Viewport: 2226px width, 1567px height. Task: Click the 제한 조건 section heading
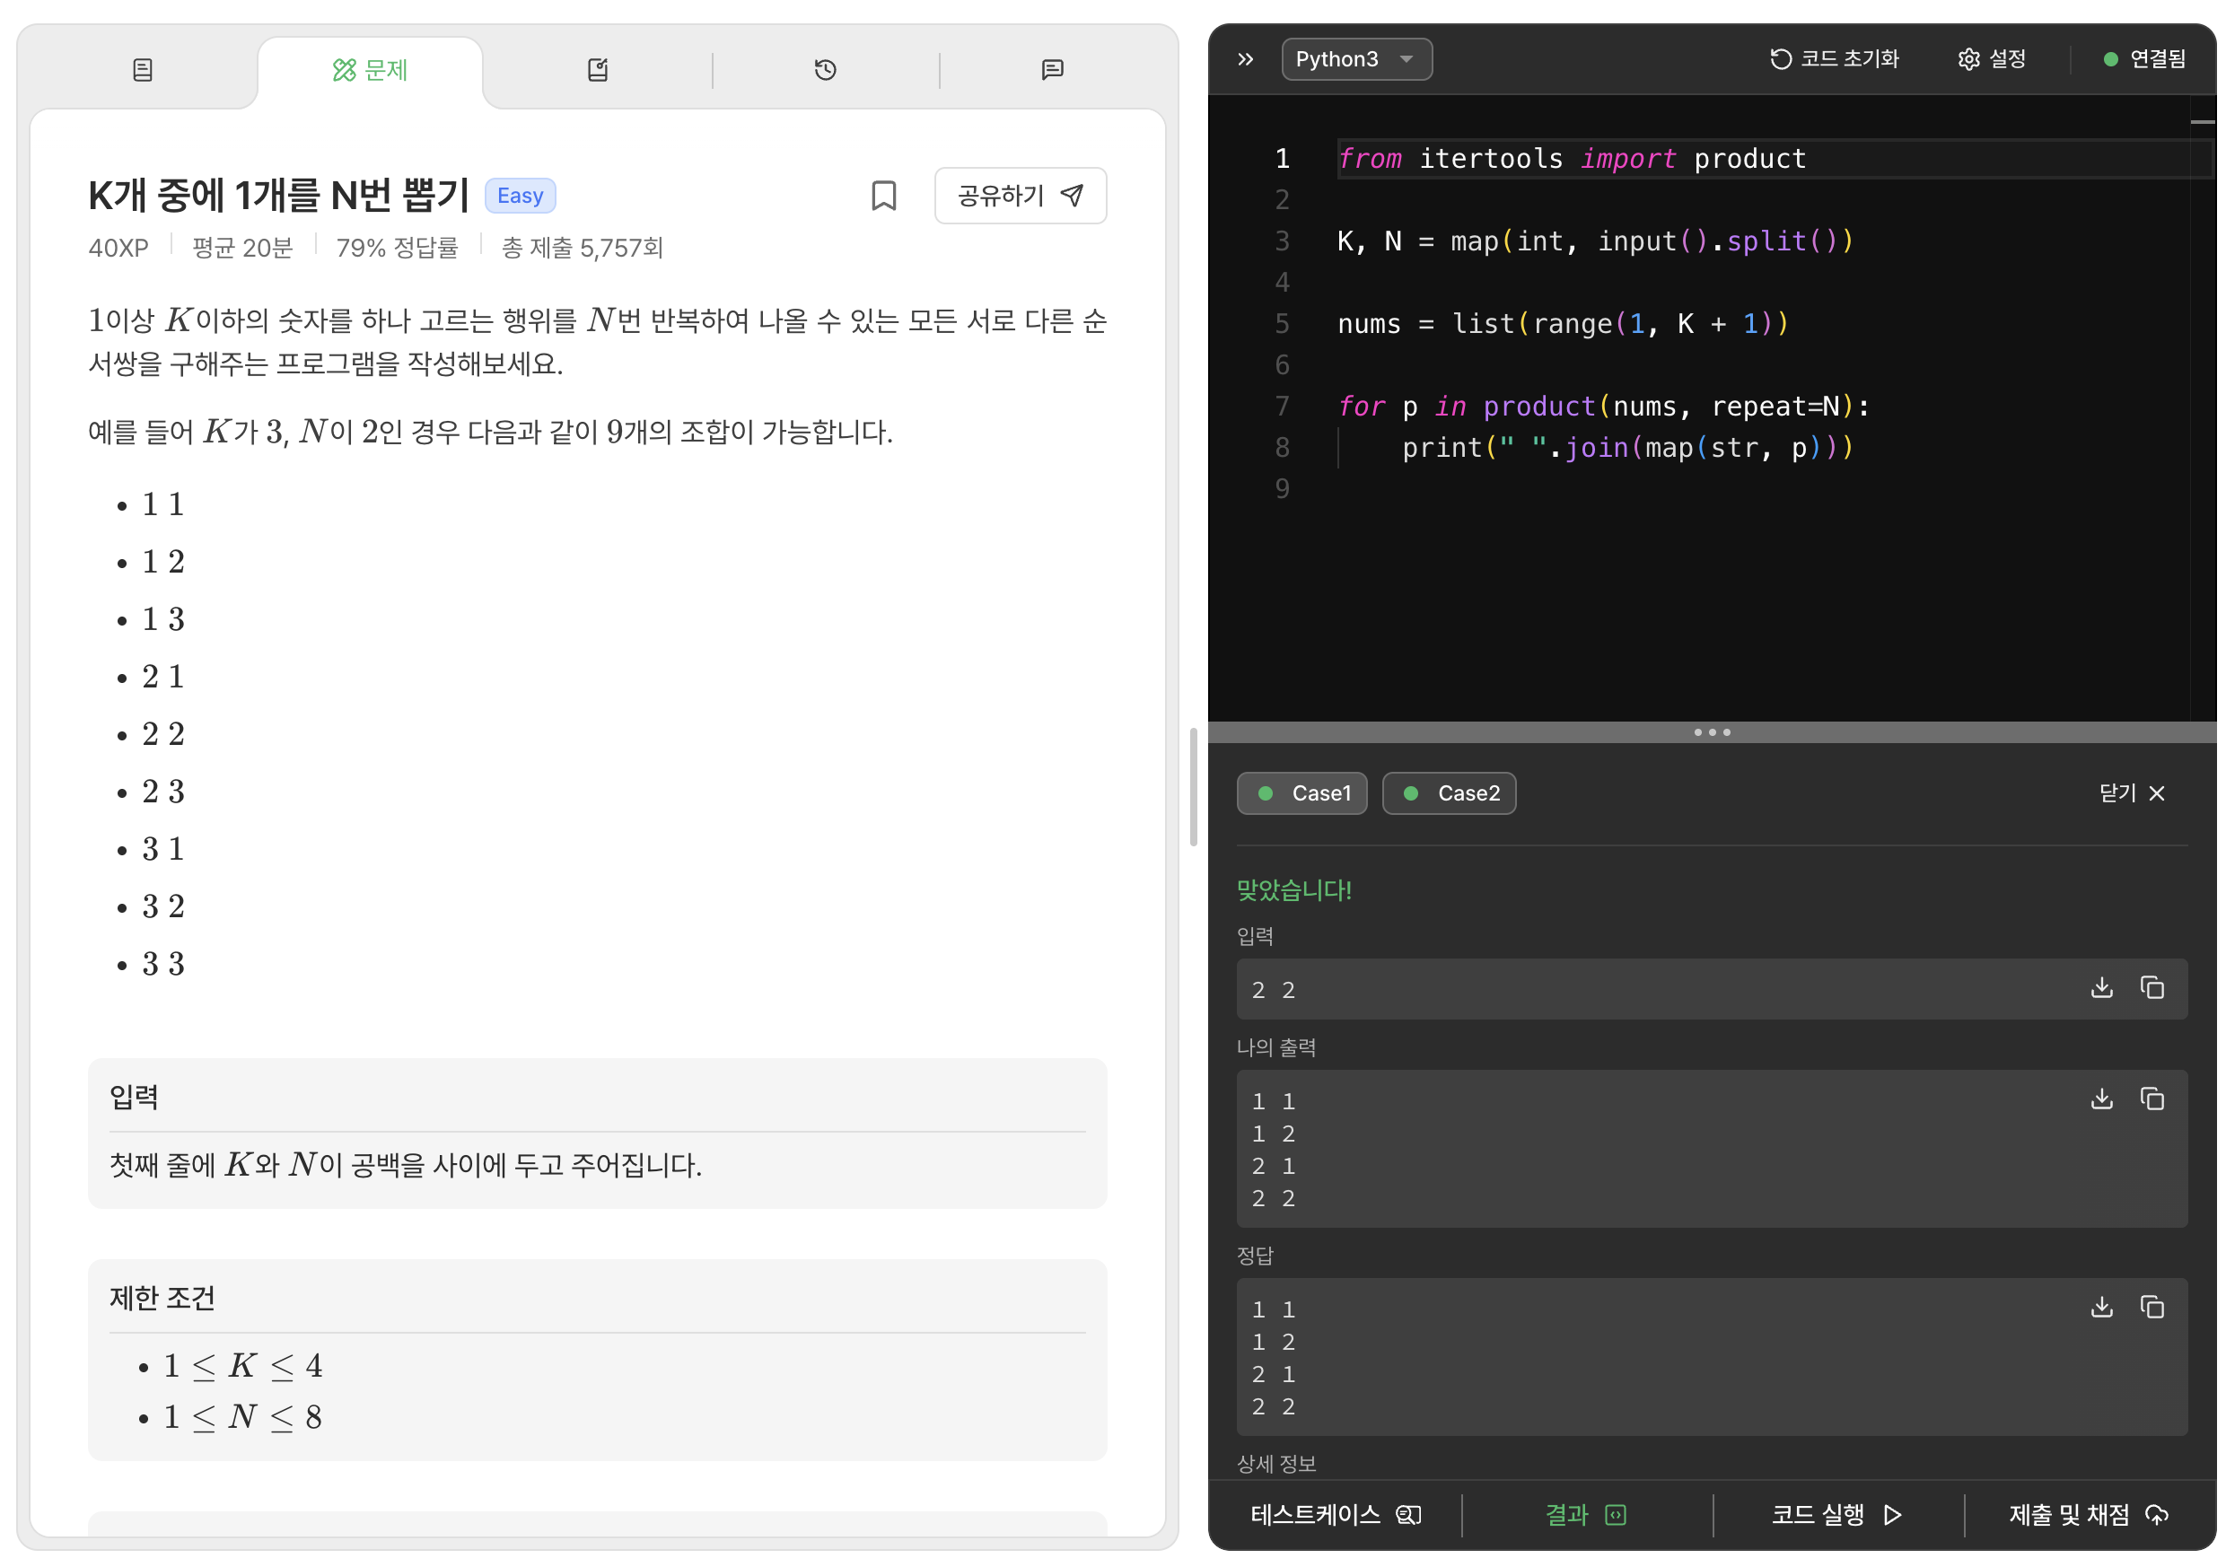[x=162, y=1299]
